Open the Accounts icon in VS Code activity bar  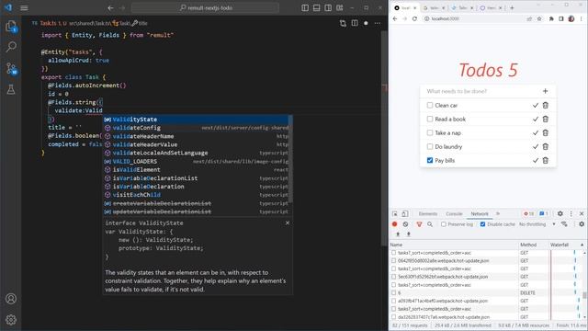click(x=11, y=299)
